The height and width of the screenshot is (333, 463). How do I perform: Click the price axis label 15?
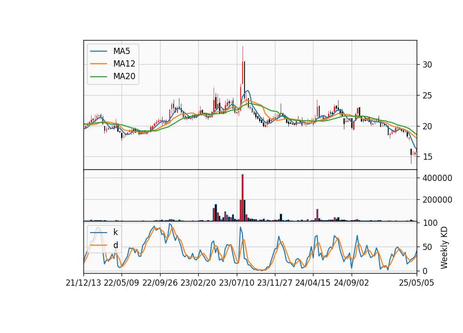point(427,157)
